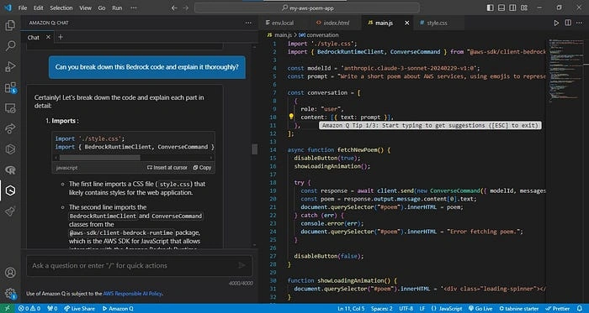Open the overflow menu after Run
Viewport: 589px width, 313px height.
point(134,8)
